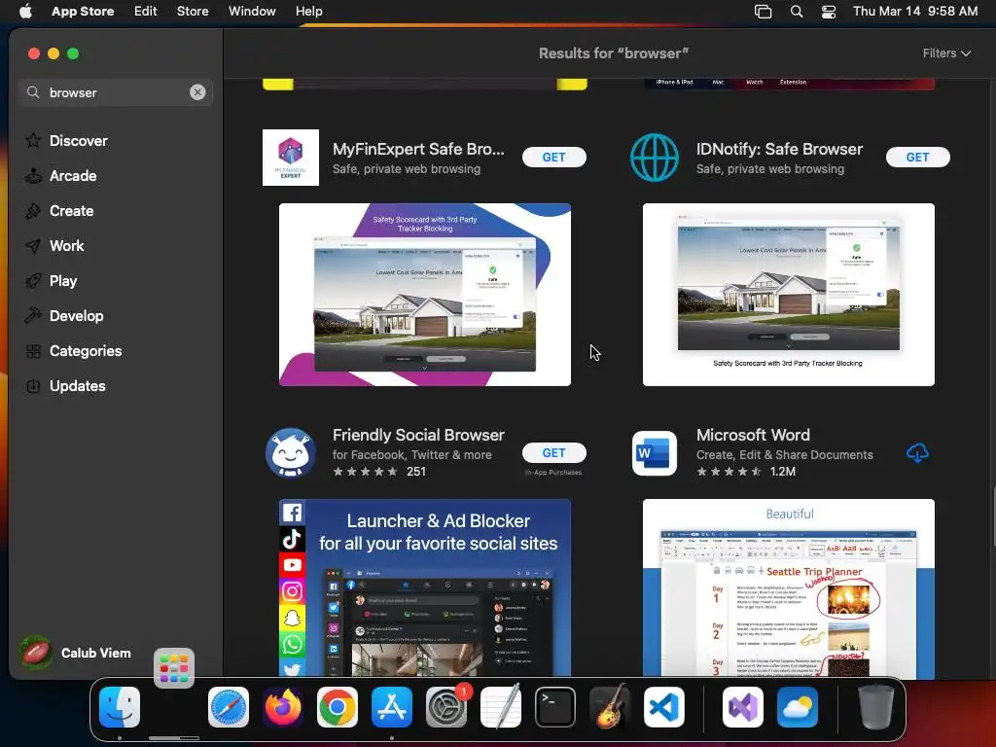
Task: Open the Edit menu
Action: (x=146, y=12)
